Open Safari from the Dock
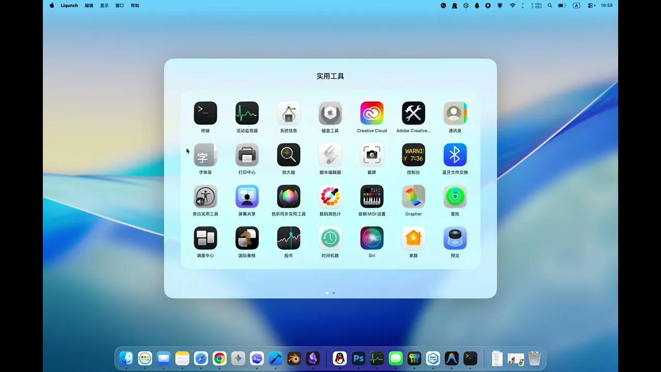 (x=201, y=358)
